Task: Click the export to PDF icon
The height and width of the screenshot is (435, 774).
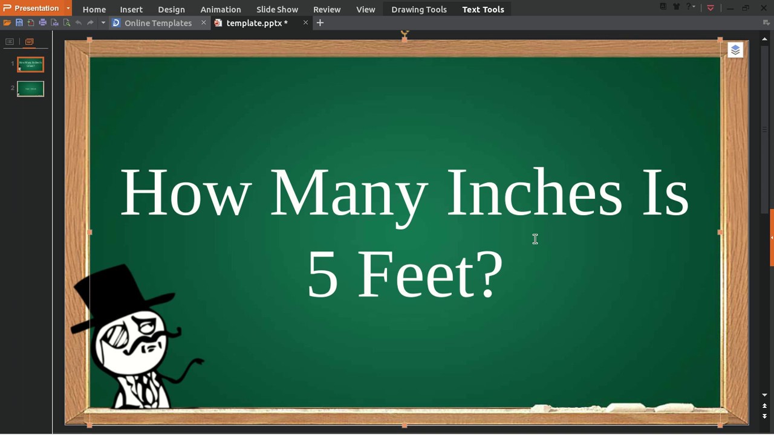Action: click(31, 22)
